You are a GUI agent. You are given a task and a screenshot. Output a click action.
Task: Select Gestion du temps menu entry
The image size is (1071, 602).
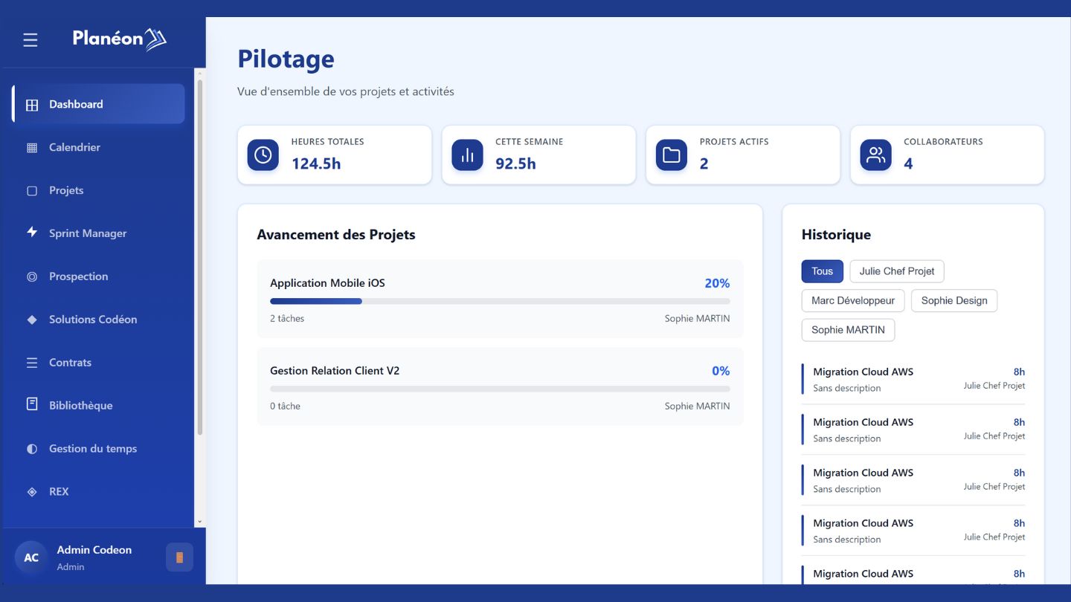tap(98, 449)
